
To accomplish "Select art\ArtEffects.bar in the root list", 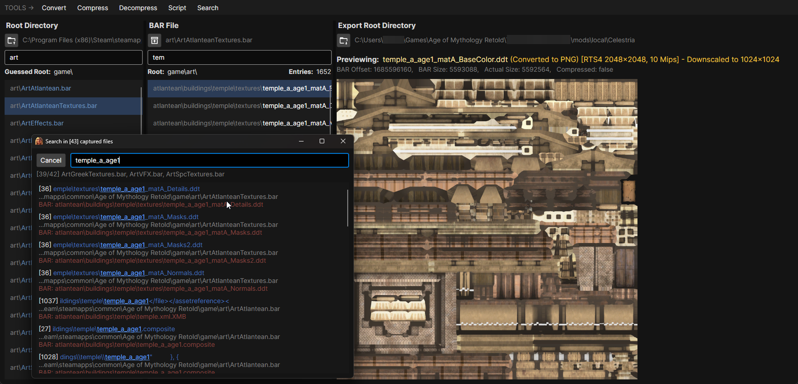I will click(x=73, y=123).
